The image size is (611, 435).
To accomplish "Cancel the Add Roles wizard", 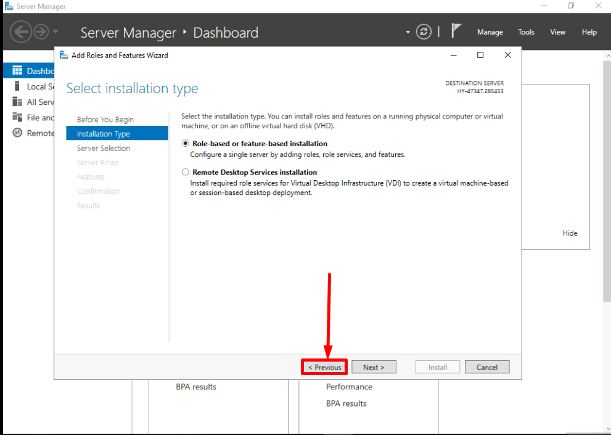I will 486,367.
